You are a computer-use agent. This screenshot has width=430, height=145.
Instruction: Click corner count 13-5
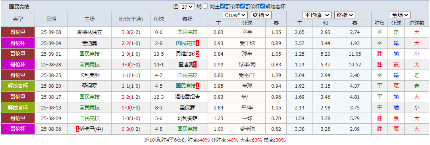click(158, 54)
